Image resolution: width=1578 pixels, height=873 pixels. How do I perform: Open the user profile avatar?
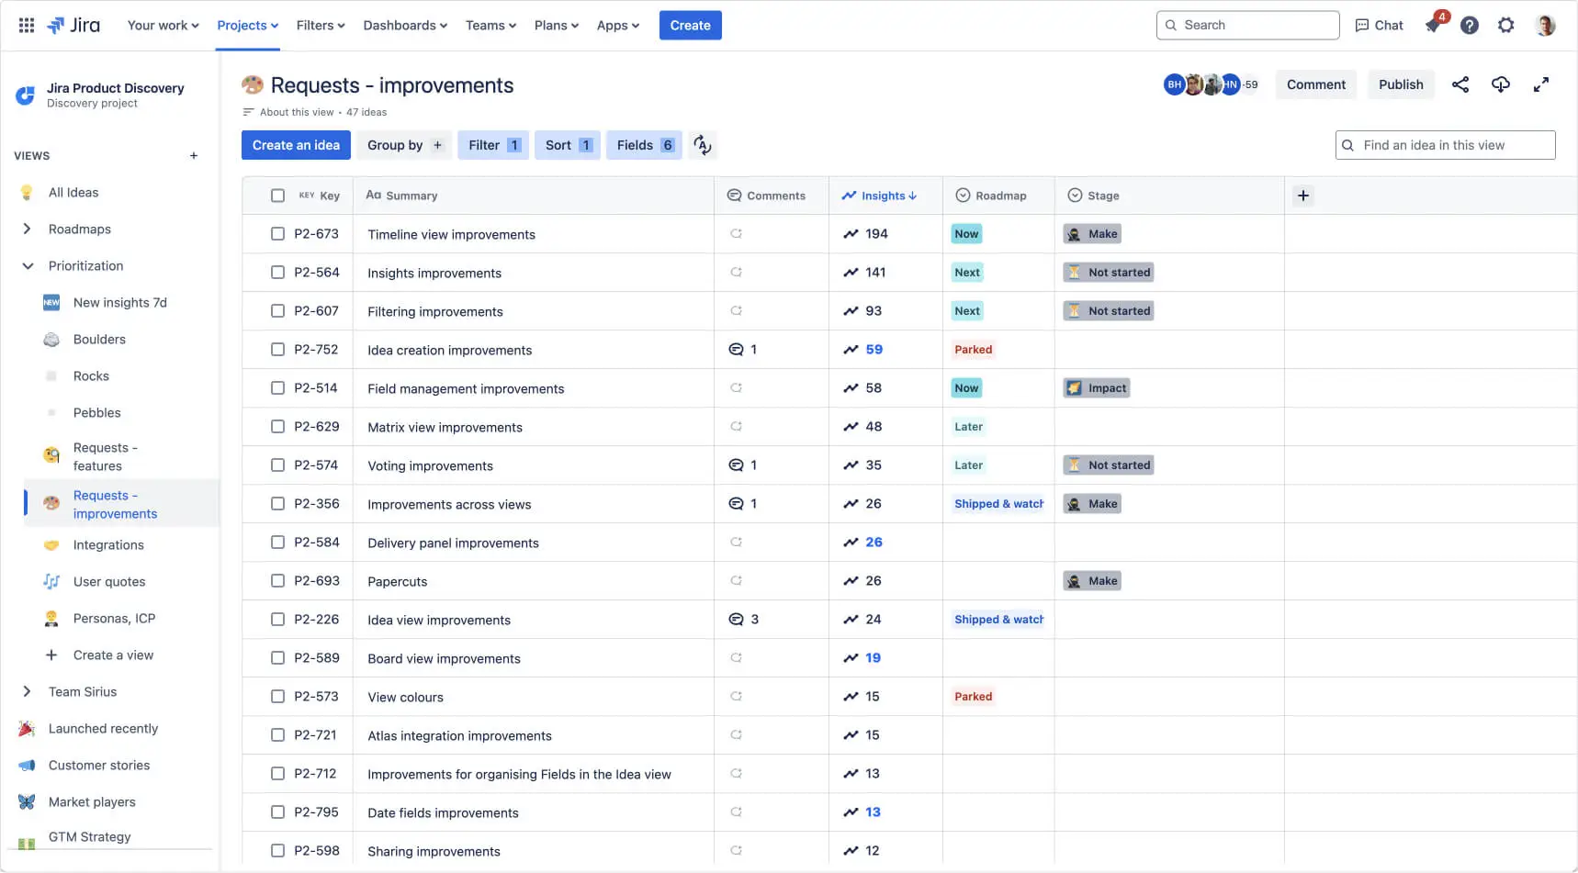click(x=1546, y=26)
